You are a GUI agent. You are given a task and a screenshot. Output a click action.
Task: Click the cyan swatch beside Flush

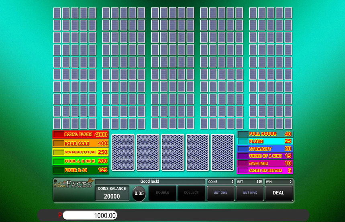tap(243, 141)
